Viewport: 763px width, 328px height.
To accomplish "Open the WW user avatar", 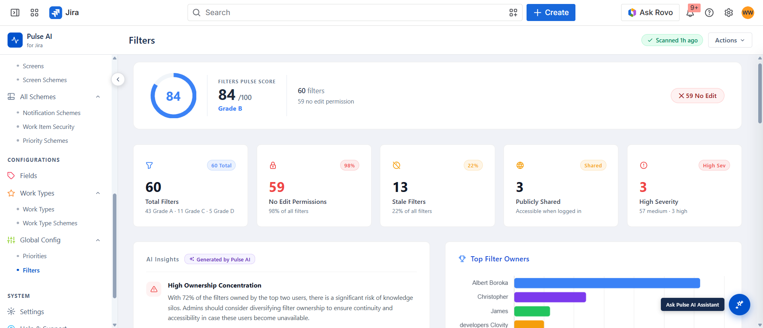I will [748, 13].
